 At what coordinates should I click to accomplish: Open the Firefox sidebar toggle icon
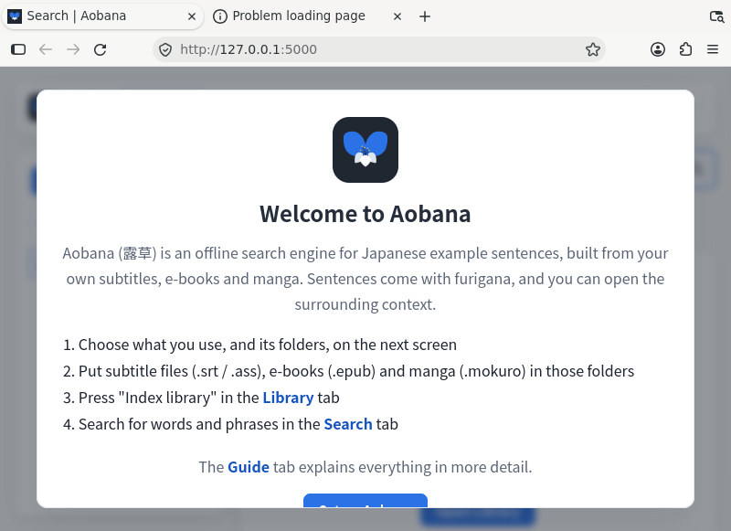click(x=18, y=49)
